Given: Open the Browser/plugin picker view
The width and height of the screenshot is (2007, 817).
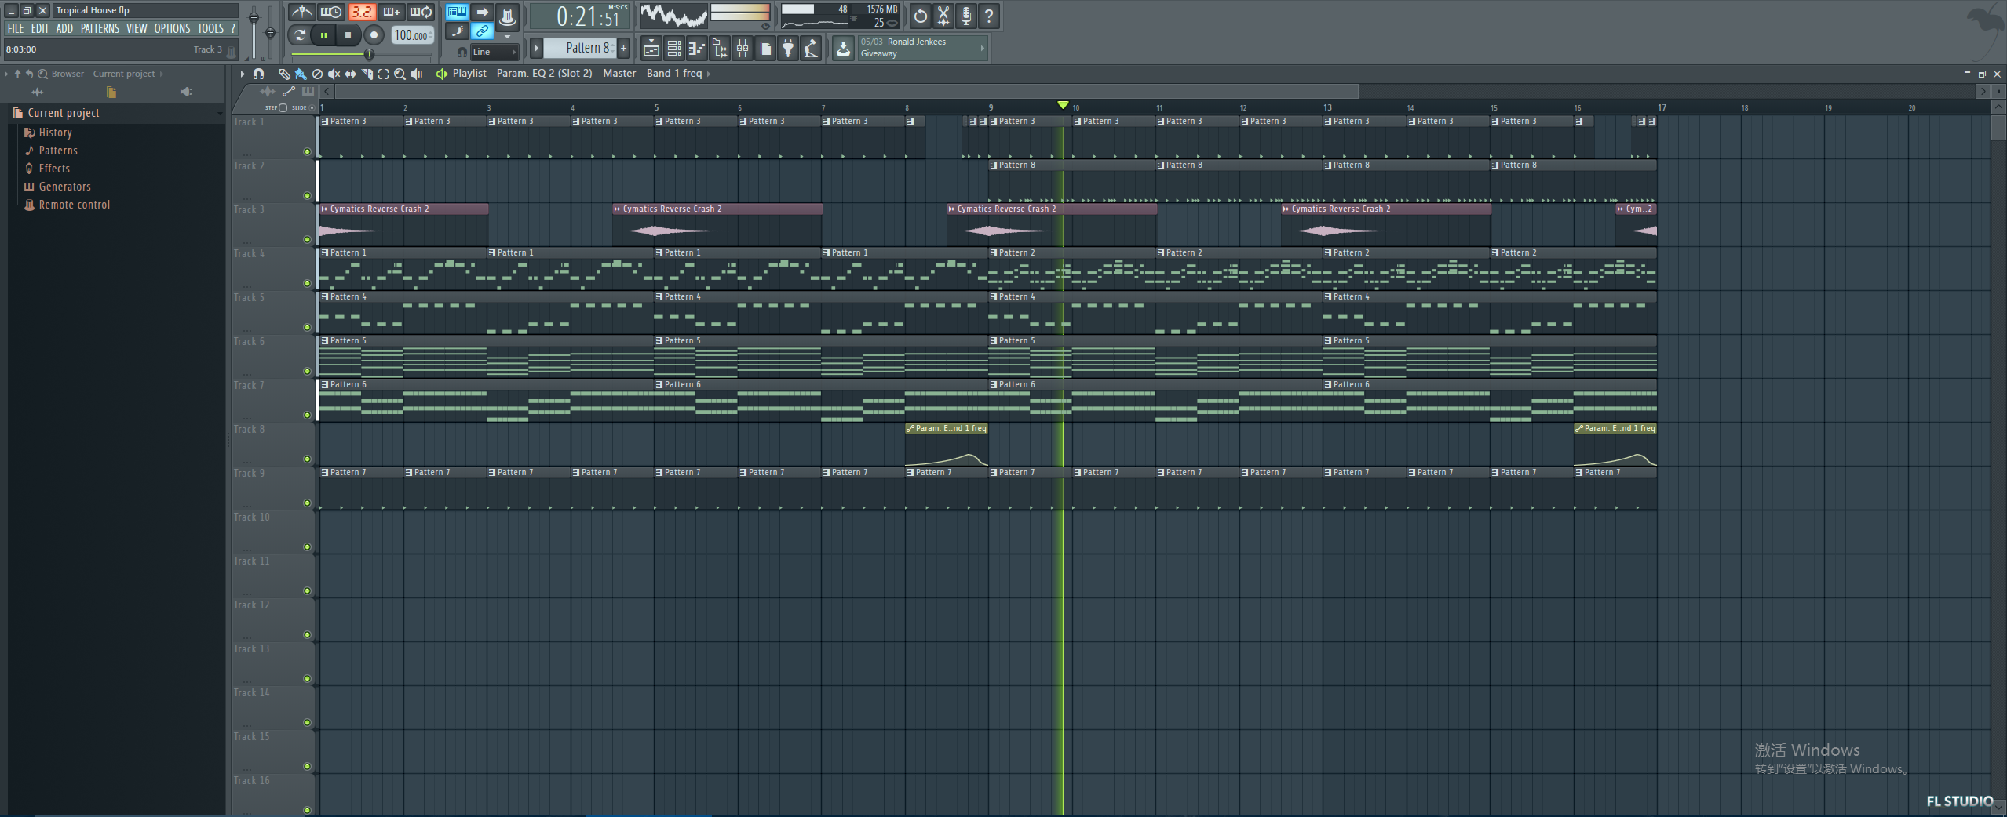Looking at the screenshot, I should [x=720, y=49].
